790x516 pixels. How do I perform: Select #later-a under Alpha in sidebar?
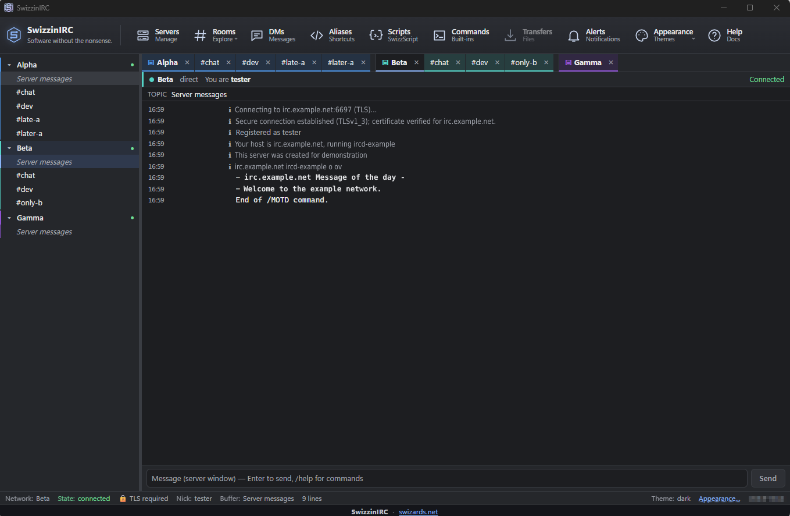[70, 133]
